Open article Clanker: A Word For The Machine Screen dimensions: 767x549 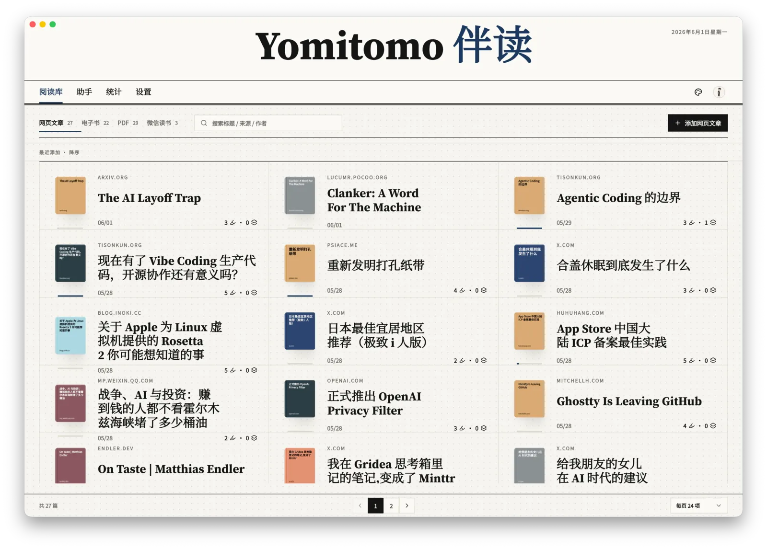pyautogui.click(x=374, y=200)
